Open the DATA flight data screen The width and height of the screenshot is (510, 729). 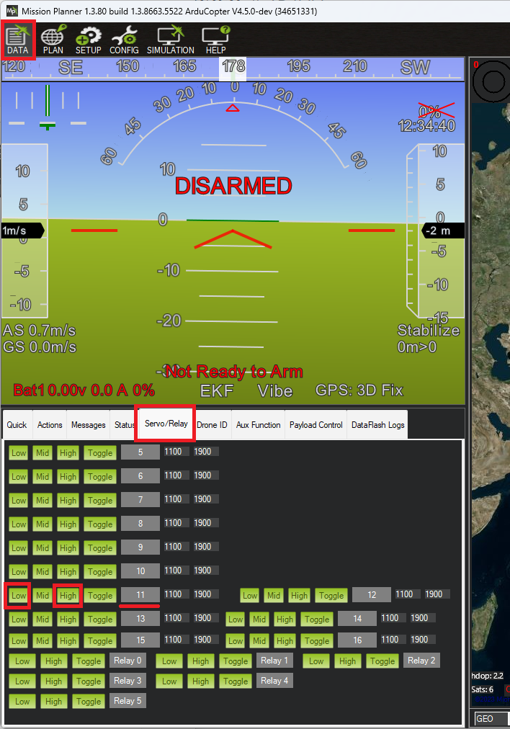click(x=18, y=40)
